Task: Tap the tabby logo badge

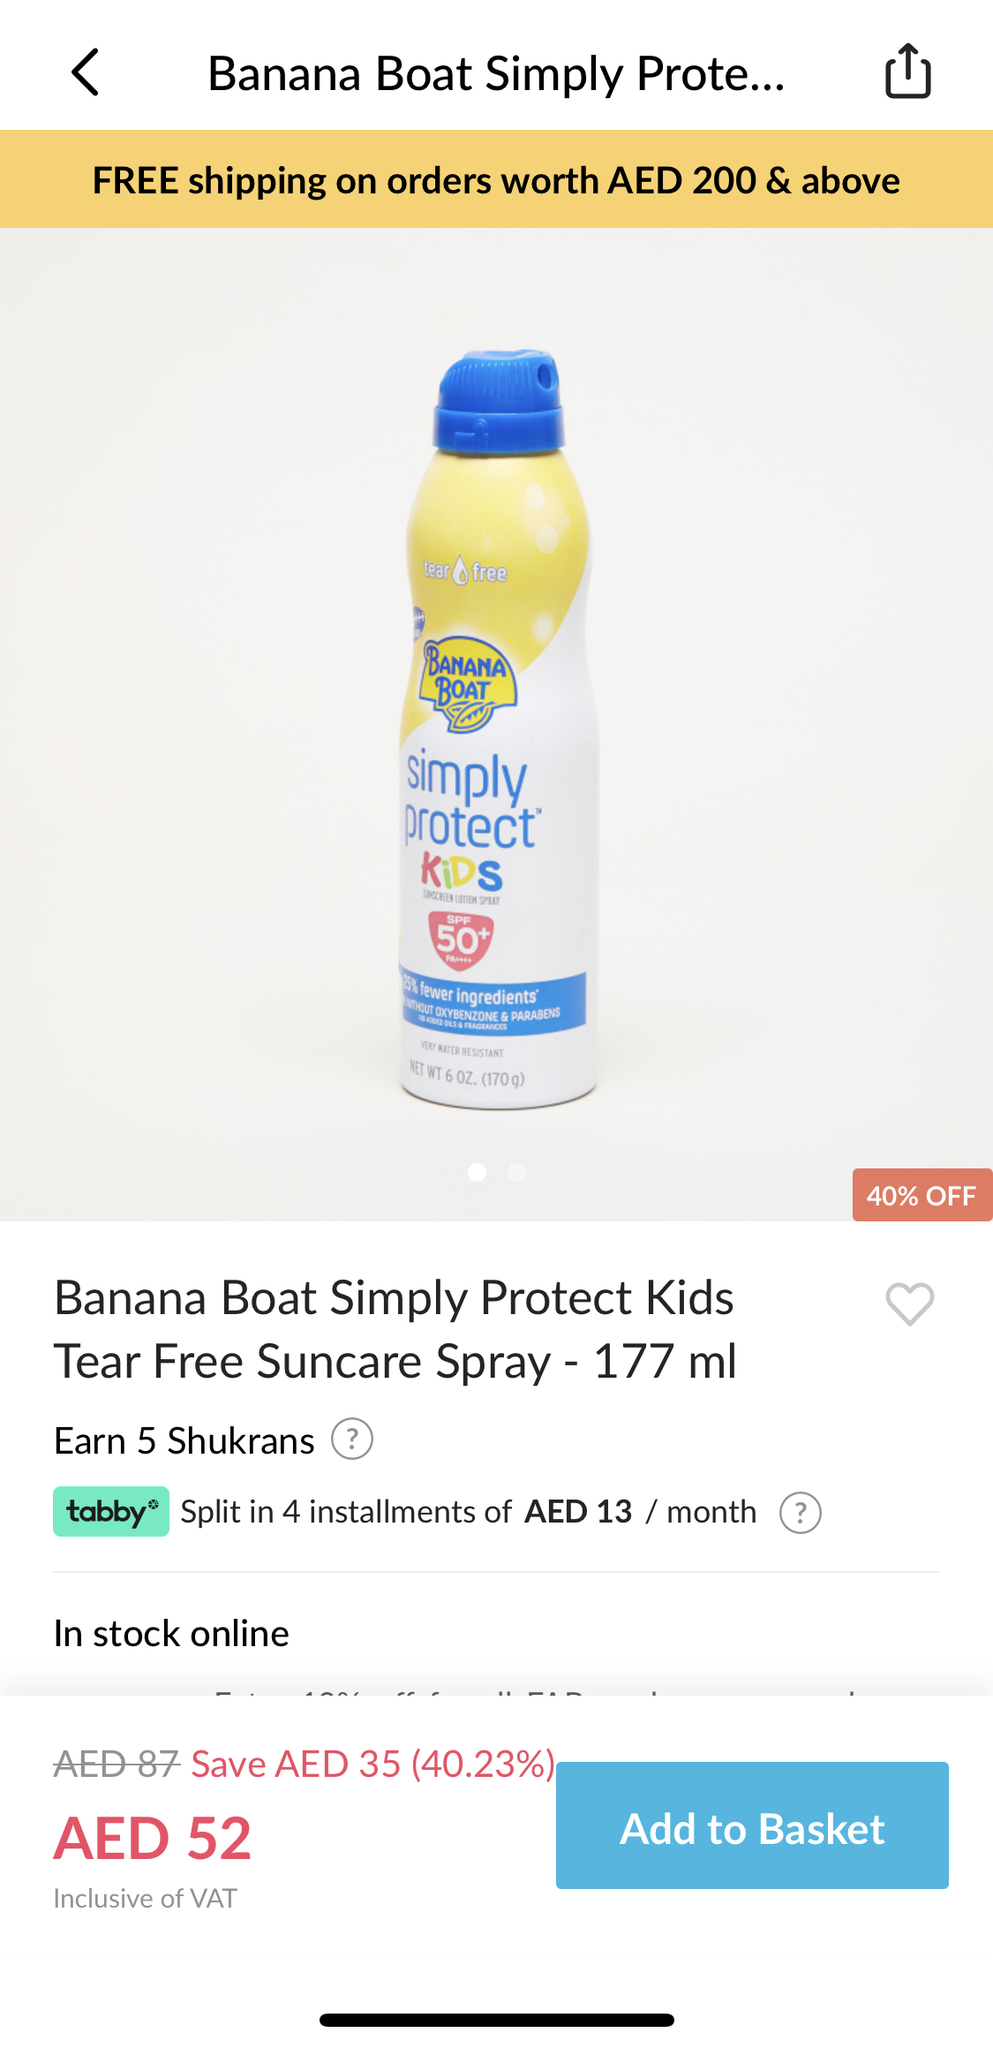Action: click(x=111, y=1511)
